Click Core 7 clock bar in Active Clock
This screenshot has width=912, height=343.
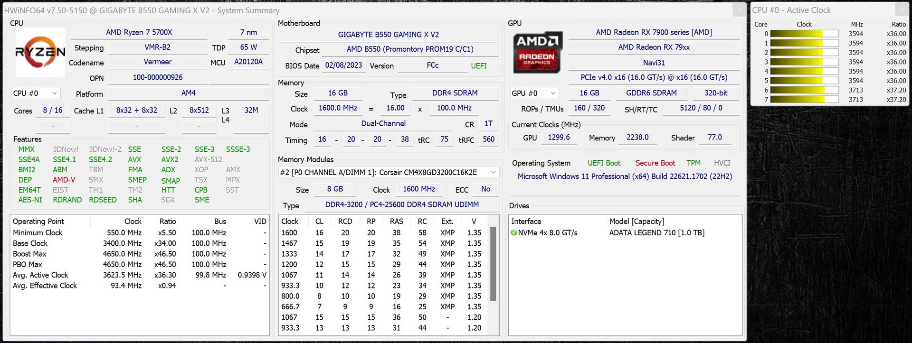pyautogui.click(x=804, y=100)
